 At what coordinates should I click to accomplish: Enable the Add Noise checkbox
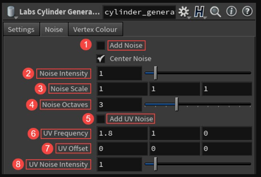coord(101,45)
